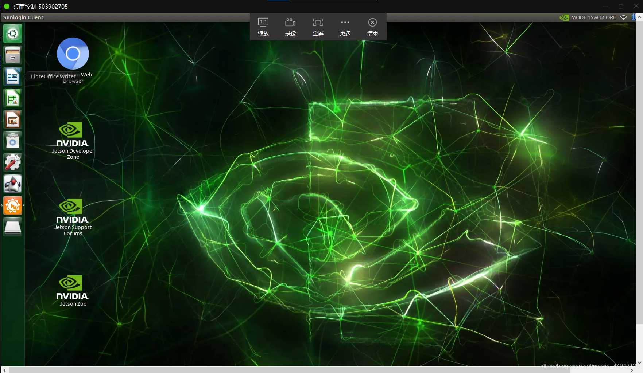643x373 pixels.
Task: Open Ubuntu Software store icon
Action: pyautogui.click(x=13, y=141)
